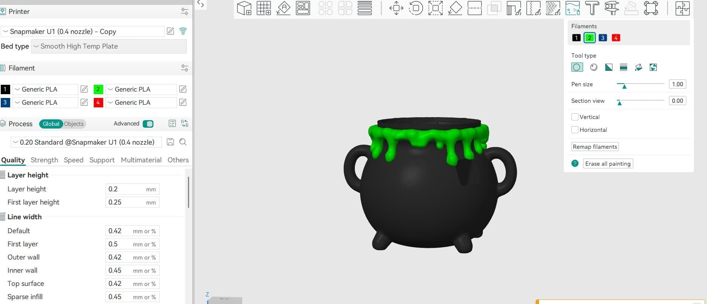Open the Assemble tool with corner nodes

point(651,8)
